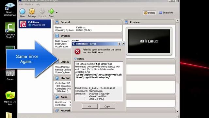Click the Result Code E_FAIL text
The height and width of the screenshot is (118, 209).
point(103,88)
